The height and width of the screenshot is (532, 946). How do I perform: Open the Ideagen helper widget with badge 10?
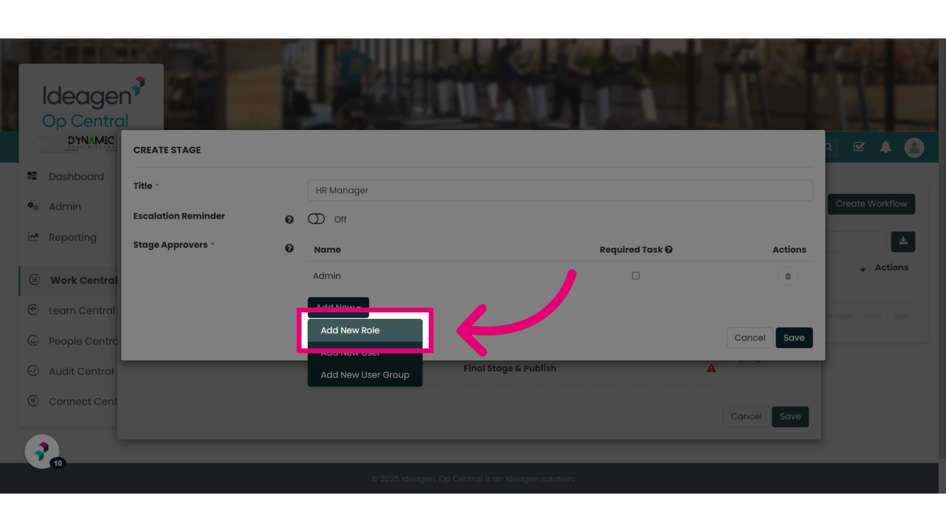point(42,451)
